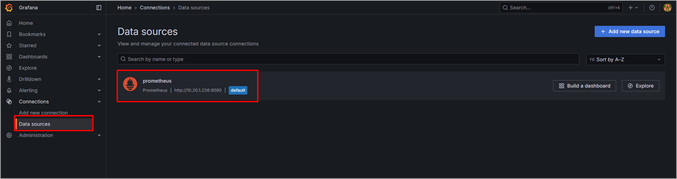Image resolution: width=677 pixels, height=179 pixels.
Task: Select Add new connection menu item
Action: point(43,113)
